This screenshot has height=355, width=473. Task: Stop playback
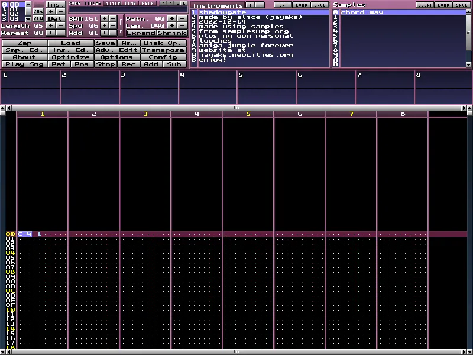pos(106,64)
